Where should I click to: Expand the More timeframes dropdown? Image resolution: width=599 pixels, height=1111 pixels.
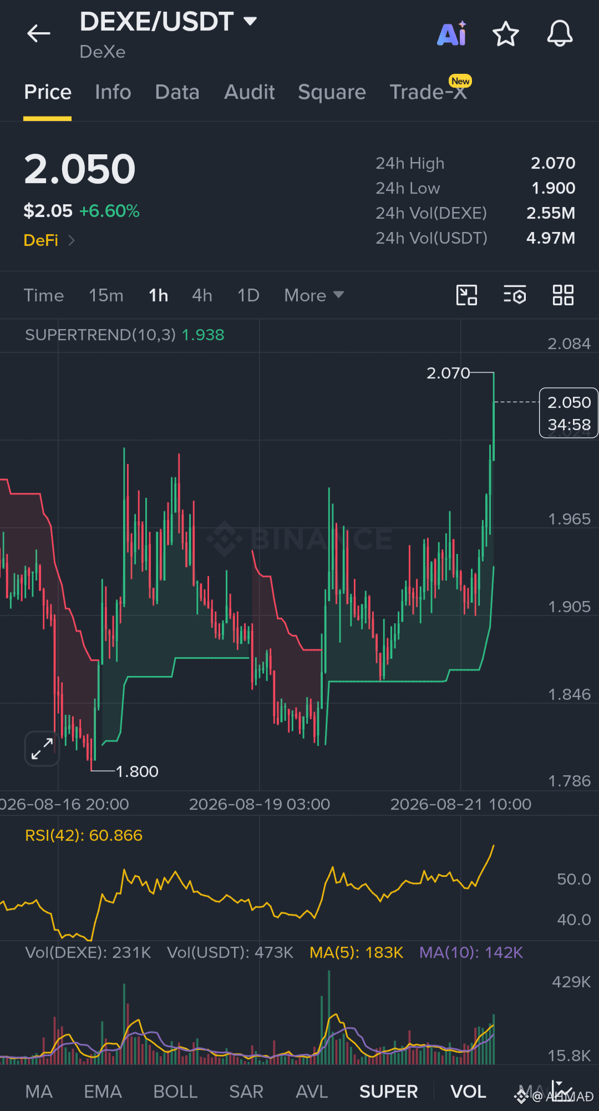[314, 295]
